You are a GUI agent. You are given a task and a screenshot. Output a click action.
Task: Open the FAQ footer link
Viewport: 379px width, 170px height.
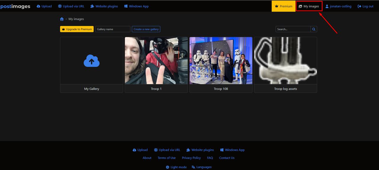click(x=210, y=158)
